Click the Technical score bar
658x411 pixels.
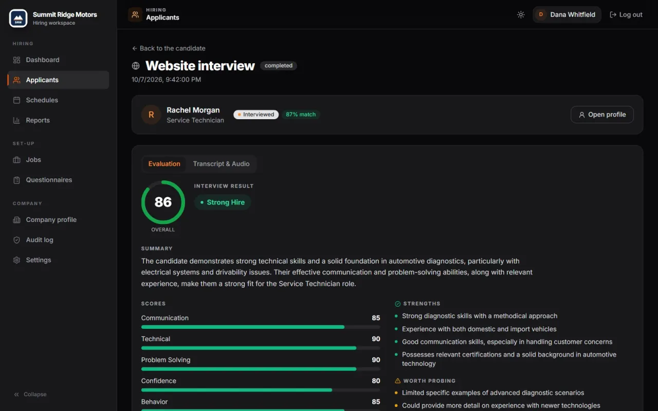(x=261, y=348)
